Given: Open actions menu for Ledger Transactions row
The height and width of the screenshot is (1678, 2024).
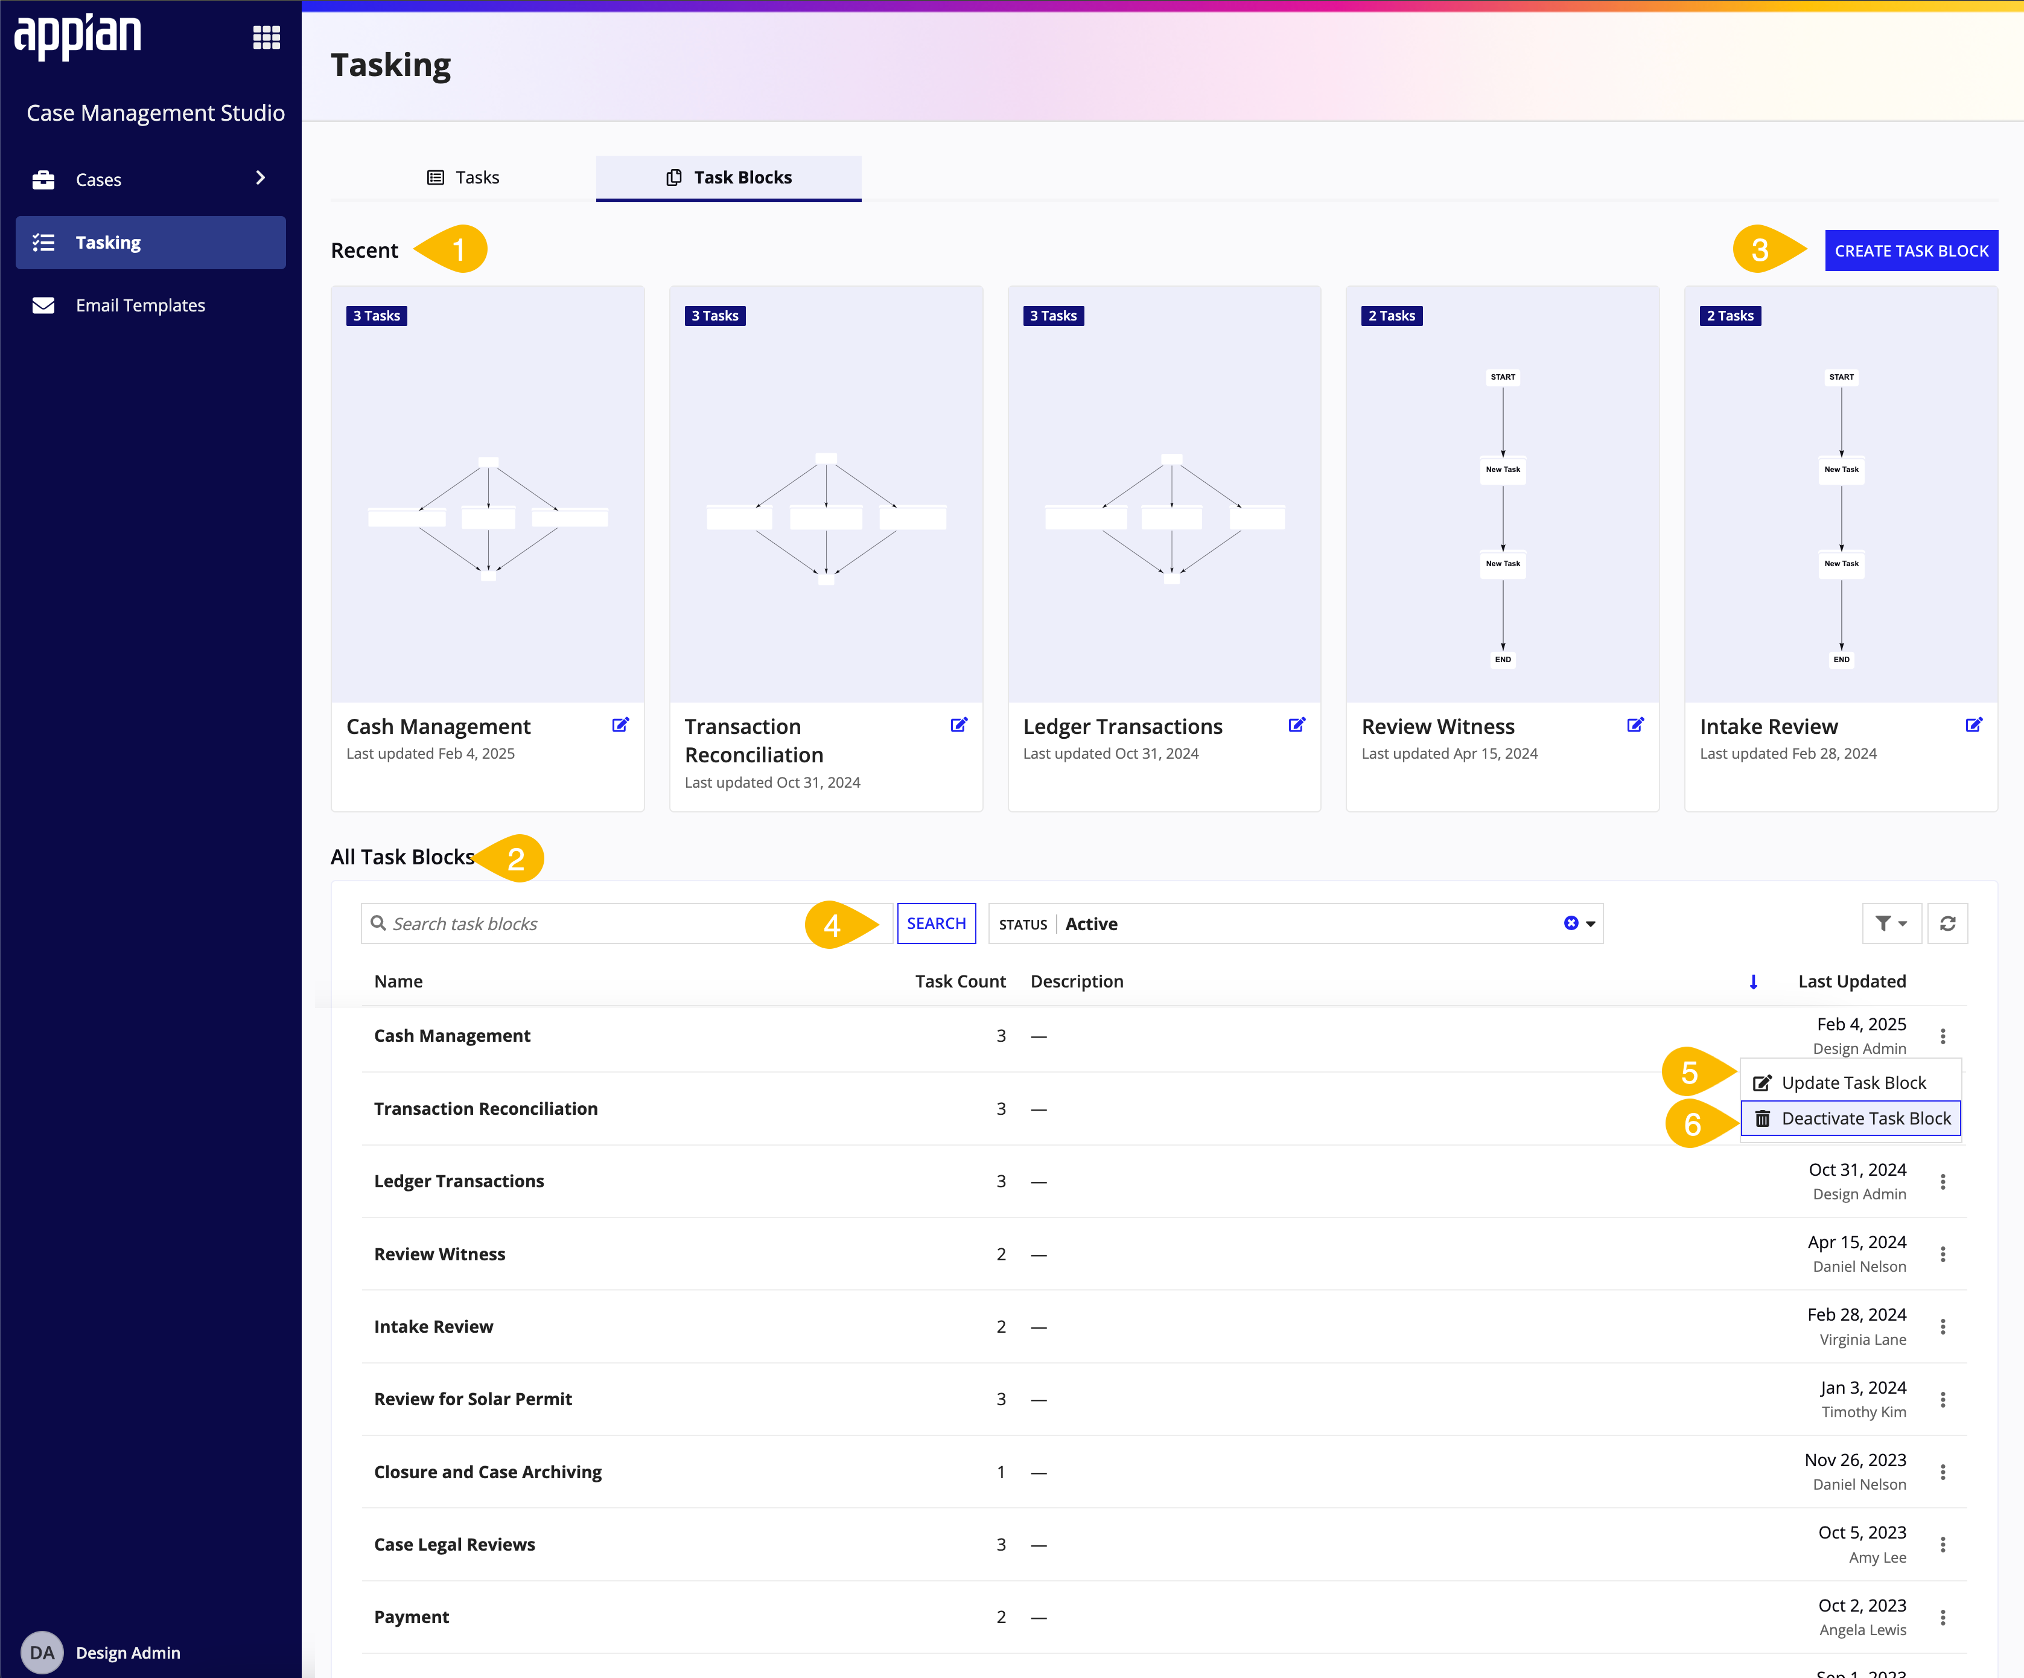Looking at the screenshot, I should pyautogui.click(x=1943, y=1182).
